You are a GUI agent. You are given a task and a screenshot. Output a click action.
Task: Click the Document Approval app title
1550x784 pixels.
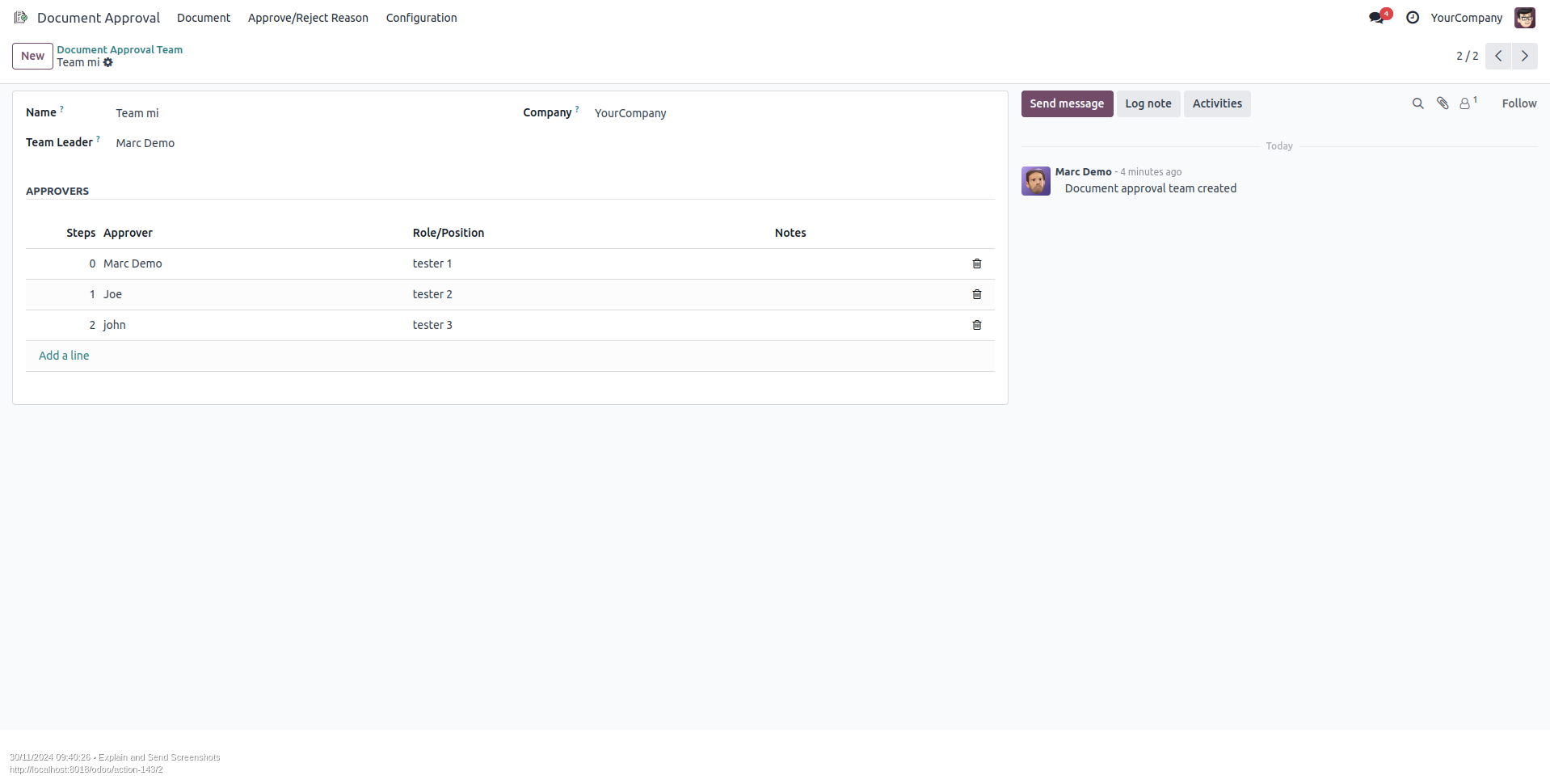pos(99,18)
